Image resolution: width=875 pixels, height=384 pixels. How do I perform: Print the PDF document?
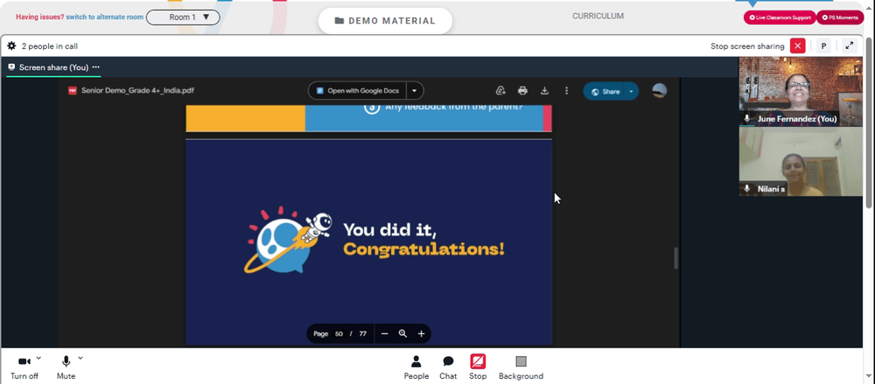tap(522, 90)
